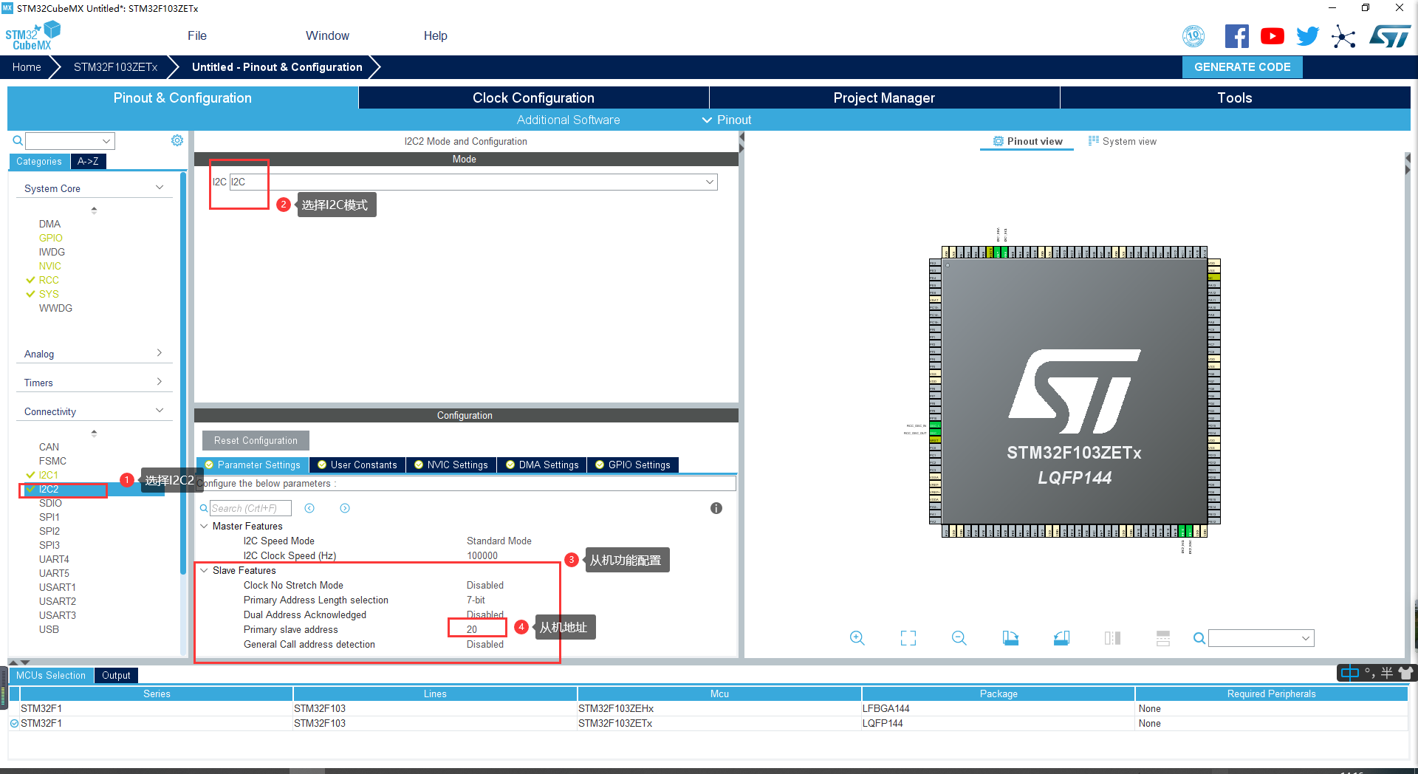
Task: Expand the Connectivity category in sidebar
Action: (159, 410)
